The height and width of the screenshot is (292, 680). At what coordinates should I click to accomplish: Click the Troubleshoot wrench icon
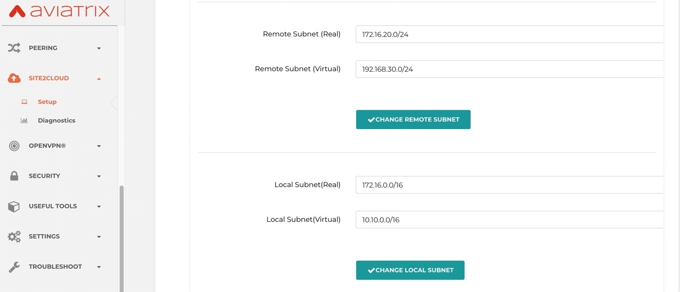tap(14, 267)
